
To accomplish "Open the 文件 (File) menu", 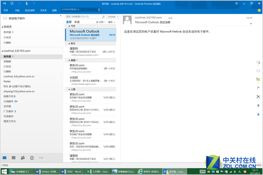I will click(x=6, y=10).
